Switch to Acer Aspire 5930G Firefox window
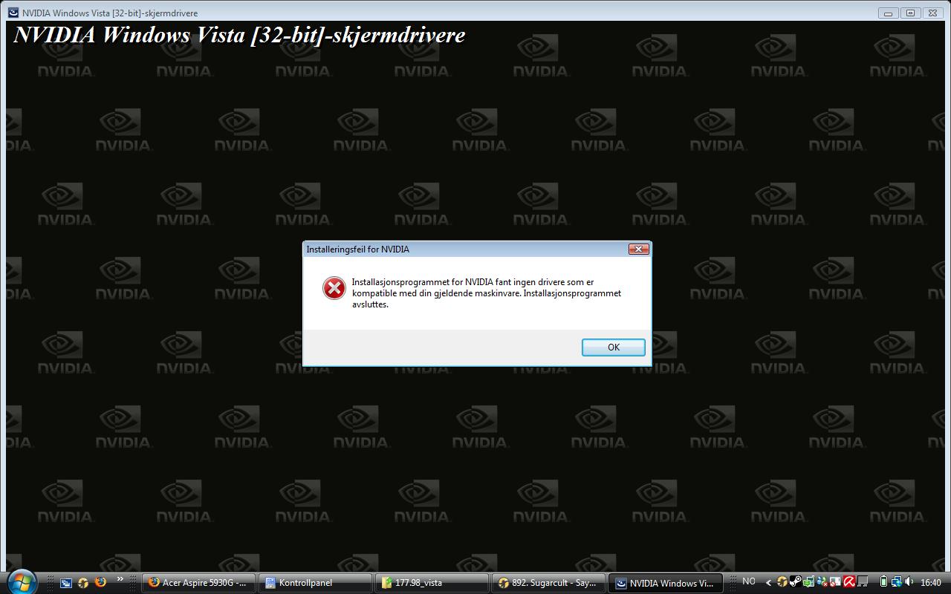 click(199, 583)
